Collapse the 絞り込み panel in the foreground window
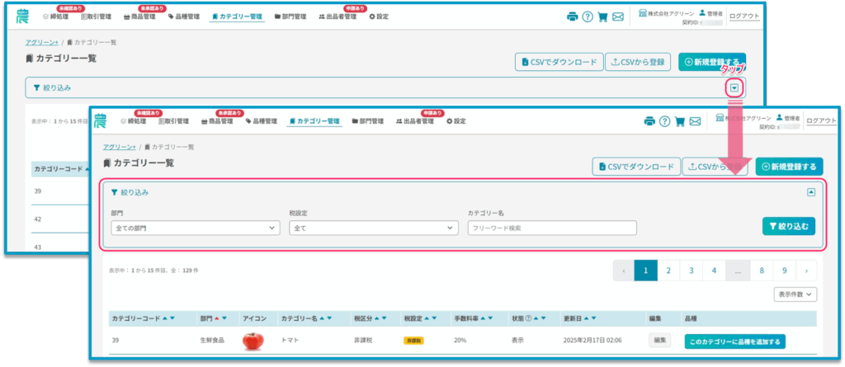 (x=810, y=192)
